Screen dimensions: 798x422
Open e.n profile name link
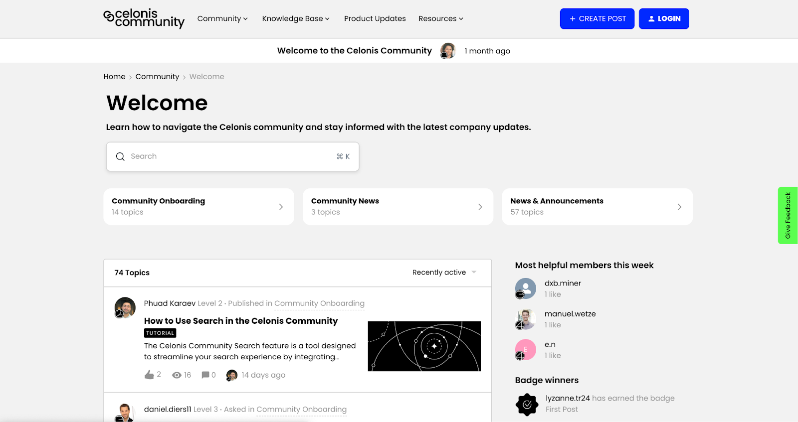(x=550, y=345)
